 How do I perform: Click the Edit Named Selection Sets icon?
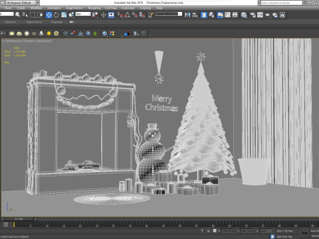click(151, 15)
